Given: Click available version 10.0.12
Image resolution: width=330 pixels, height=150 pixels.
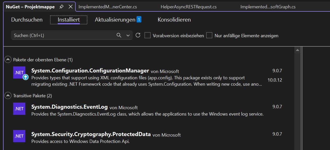Looking at the screenshot, I should 275,80.
